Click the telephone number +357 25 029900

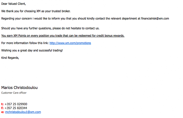[16, 104]
